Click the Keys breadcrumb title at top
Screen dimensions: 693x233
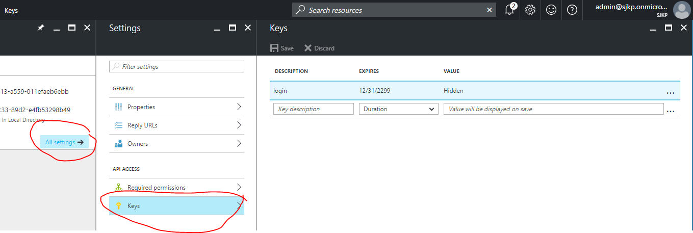pyautogui.click(x=12, y=10)
